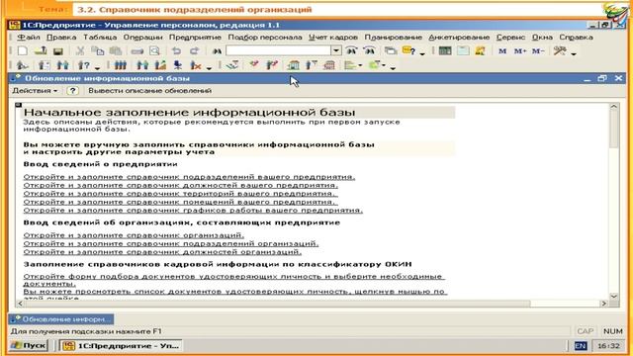Click the Copy icon in toolbar
The image size is (633, 356).
[97, 50]
